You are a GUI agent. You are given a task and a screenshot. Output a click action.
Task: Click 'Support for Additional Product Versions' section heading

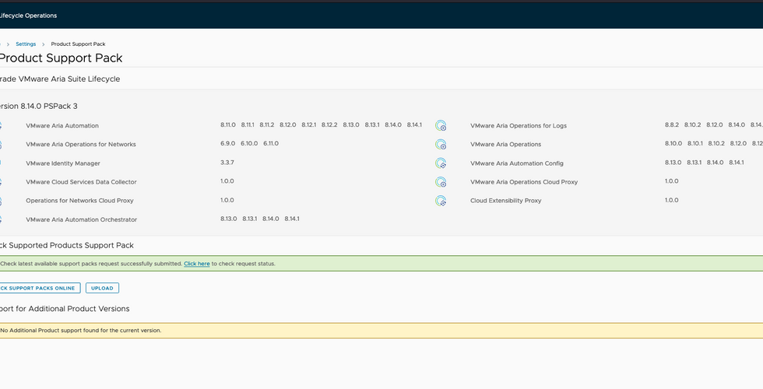(65, 309)
